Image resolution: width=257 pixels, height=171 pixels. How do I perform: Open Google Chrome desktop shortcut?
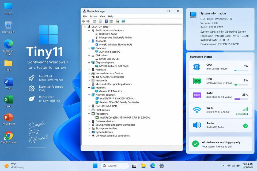[9, 137]
